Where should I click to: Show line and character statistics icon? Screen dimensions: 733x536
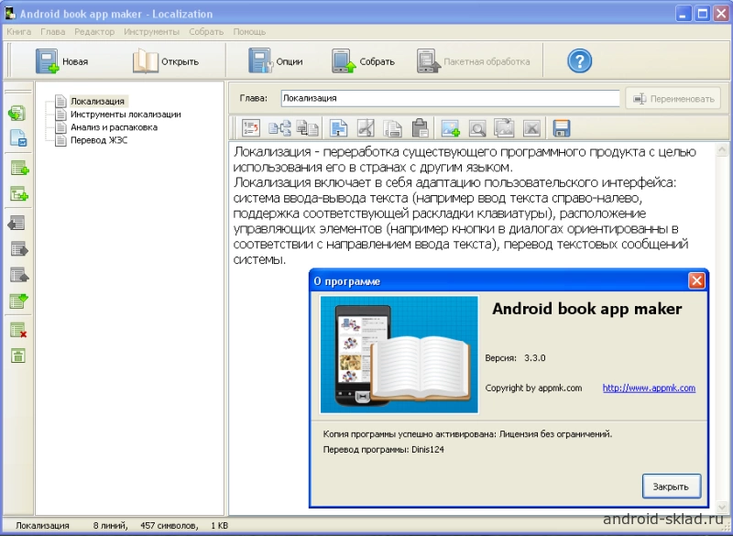(x=250, y=126)
